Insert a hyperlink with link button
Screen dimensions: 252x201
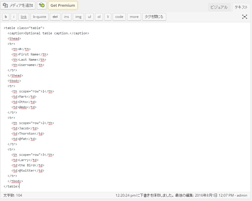[24, 17]
